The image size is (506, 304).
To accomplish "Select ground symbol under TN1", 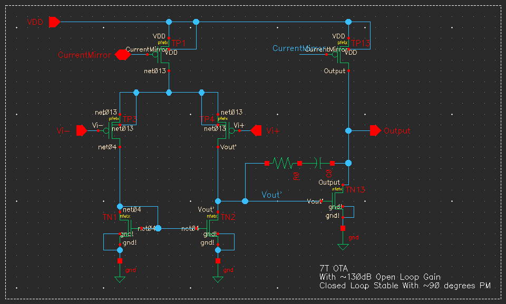I will coord(120,271).
